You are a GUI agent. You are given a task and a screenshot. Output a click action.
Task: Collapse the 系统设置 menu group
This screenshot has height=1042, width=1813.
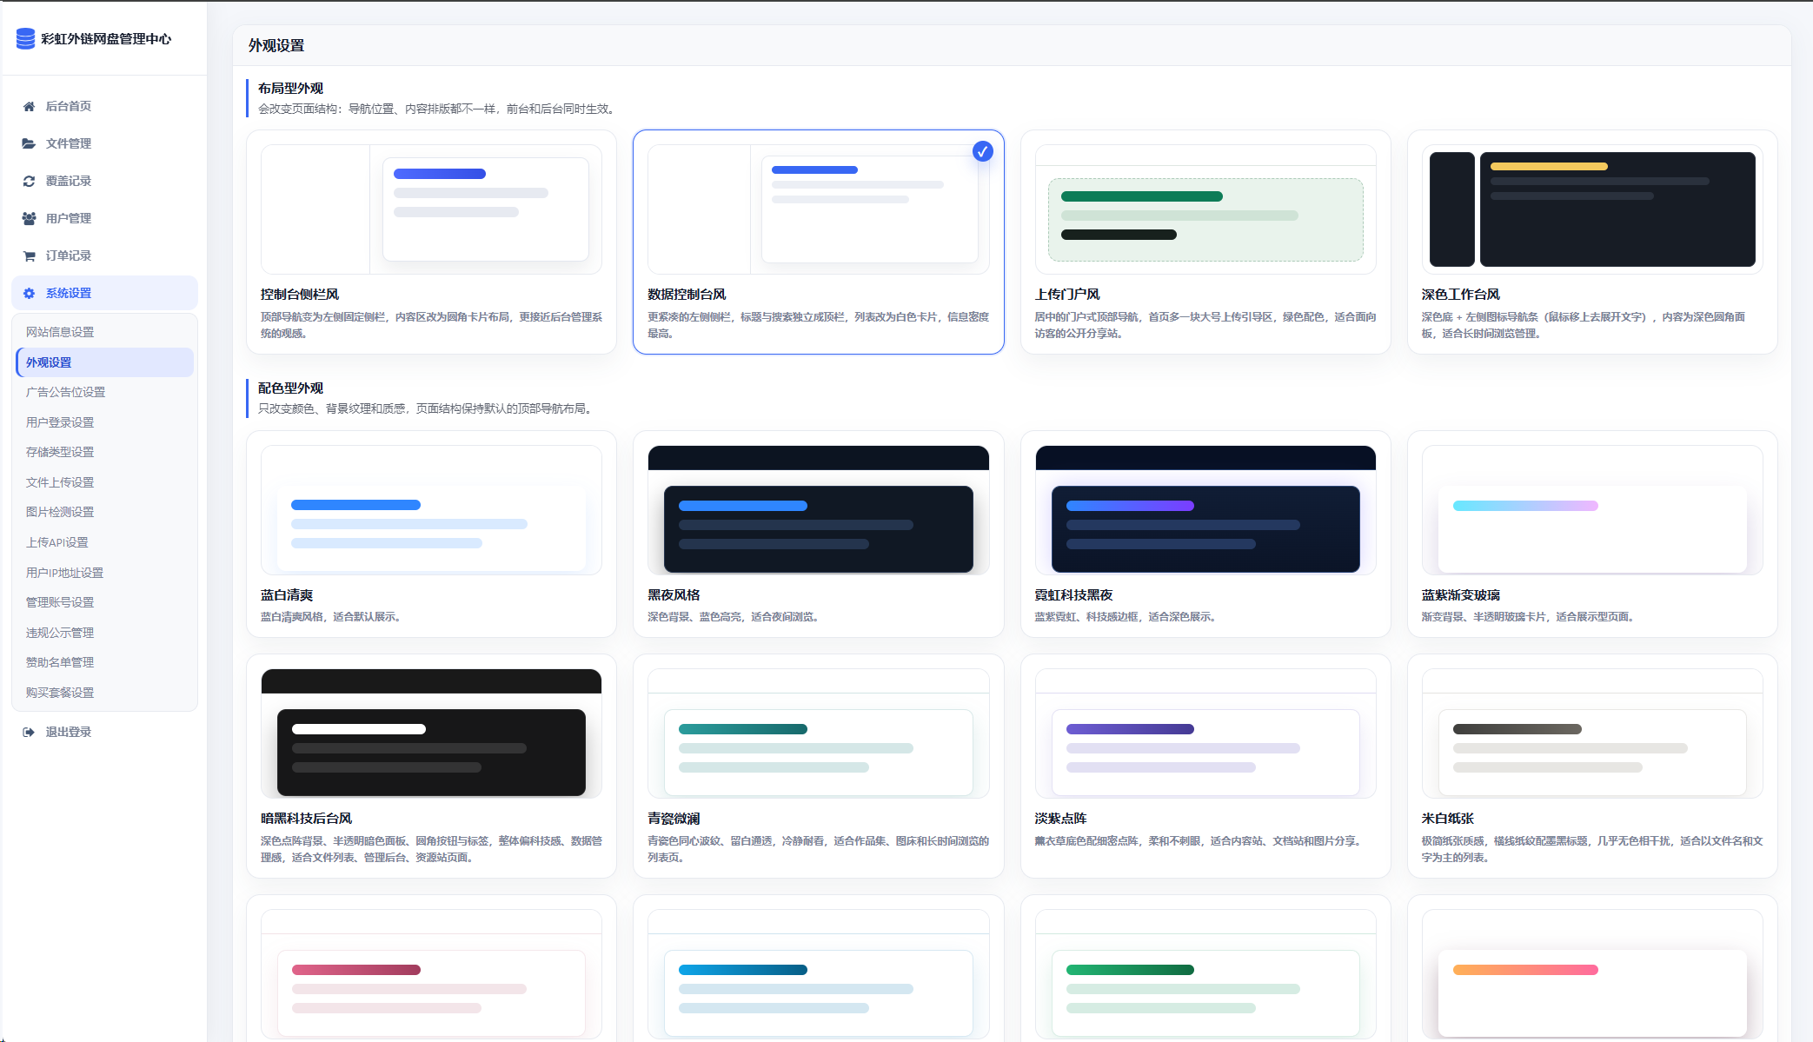[104, 293]
